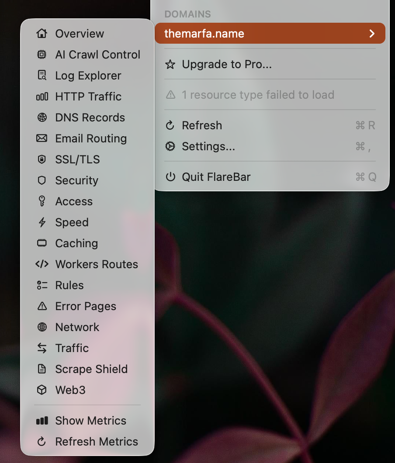Viewport: 395px width, 463px height.
Task: Quit FlareBar from the menu
Action: [216, 177]
